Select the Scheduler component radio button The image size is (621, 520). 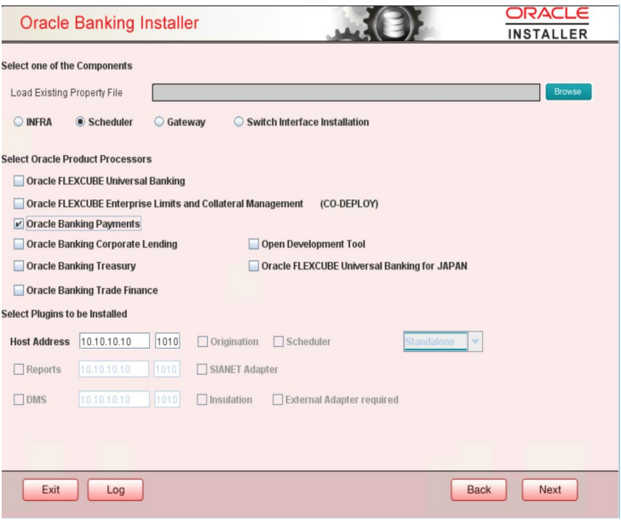(x=80, y=122)
